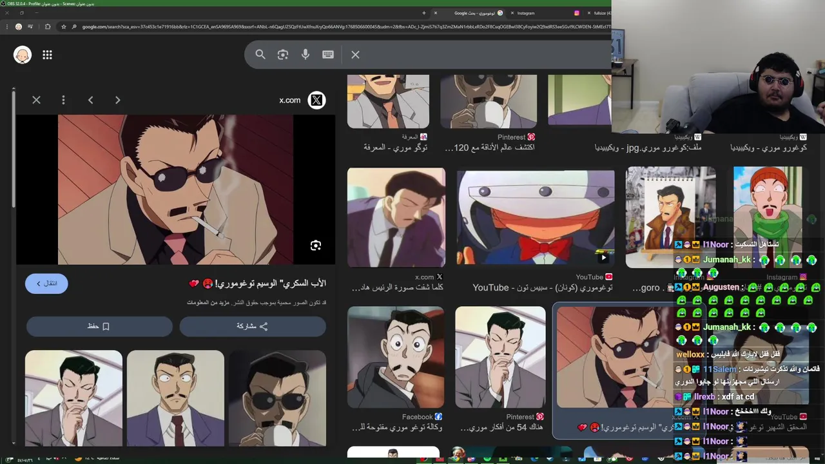Image resolution: width=825 pixels, height=464 pixels.
Task: Select related image of man in blue suit, red tie
Action: (175, 398)
